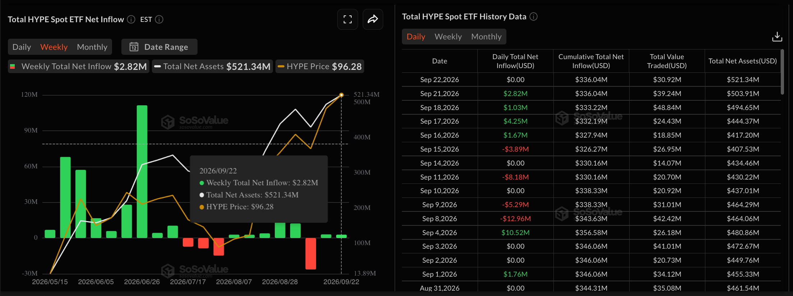Click the EST timezone label
This screenshot has width=793, height=296.
146,19
